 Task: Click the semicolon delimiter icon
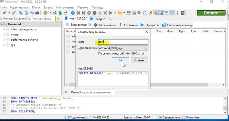(177, 13)
